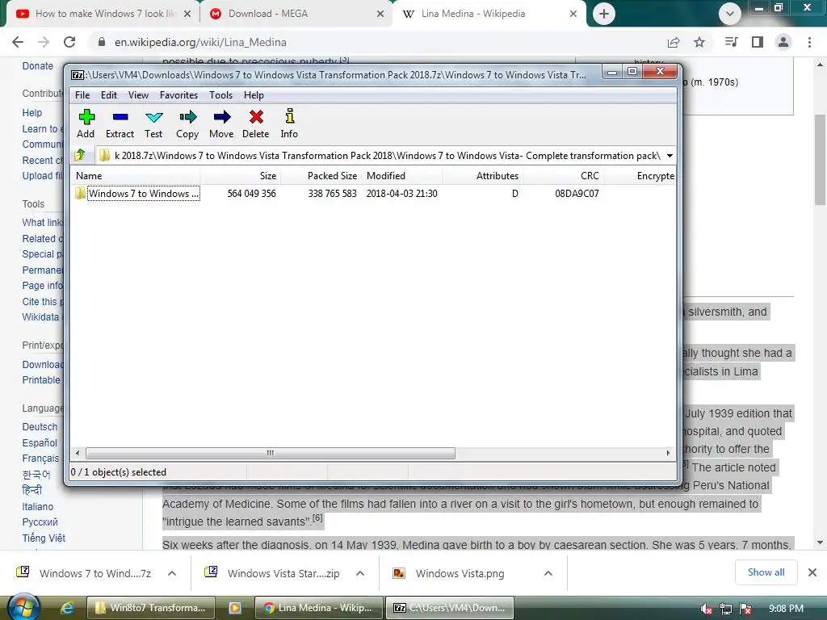Screen dimensions: 827x620
Task: Expand options for the Windows Vista Star....zip download
Action: [360, 574]
